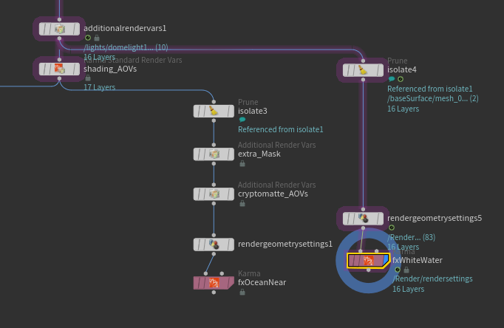Click the rendergeometrysettings1 name label

tap(285, 244)
